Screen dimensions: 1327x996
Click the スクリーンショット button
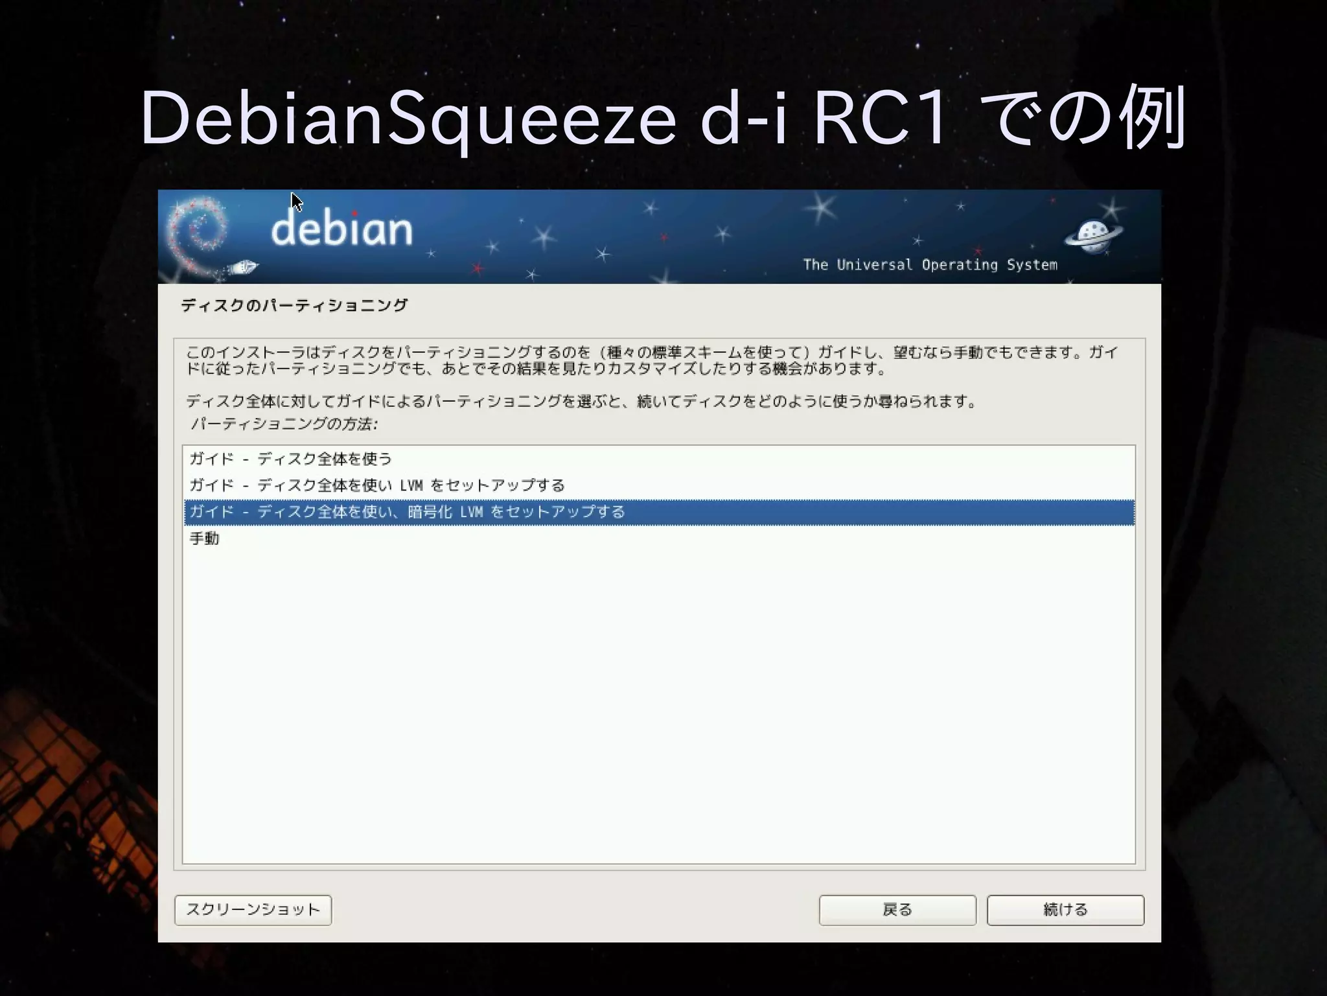(253, 910)
